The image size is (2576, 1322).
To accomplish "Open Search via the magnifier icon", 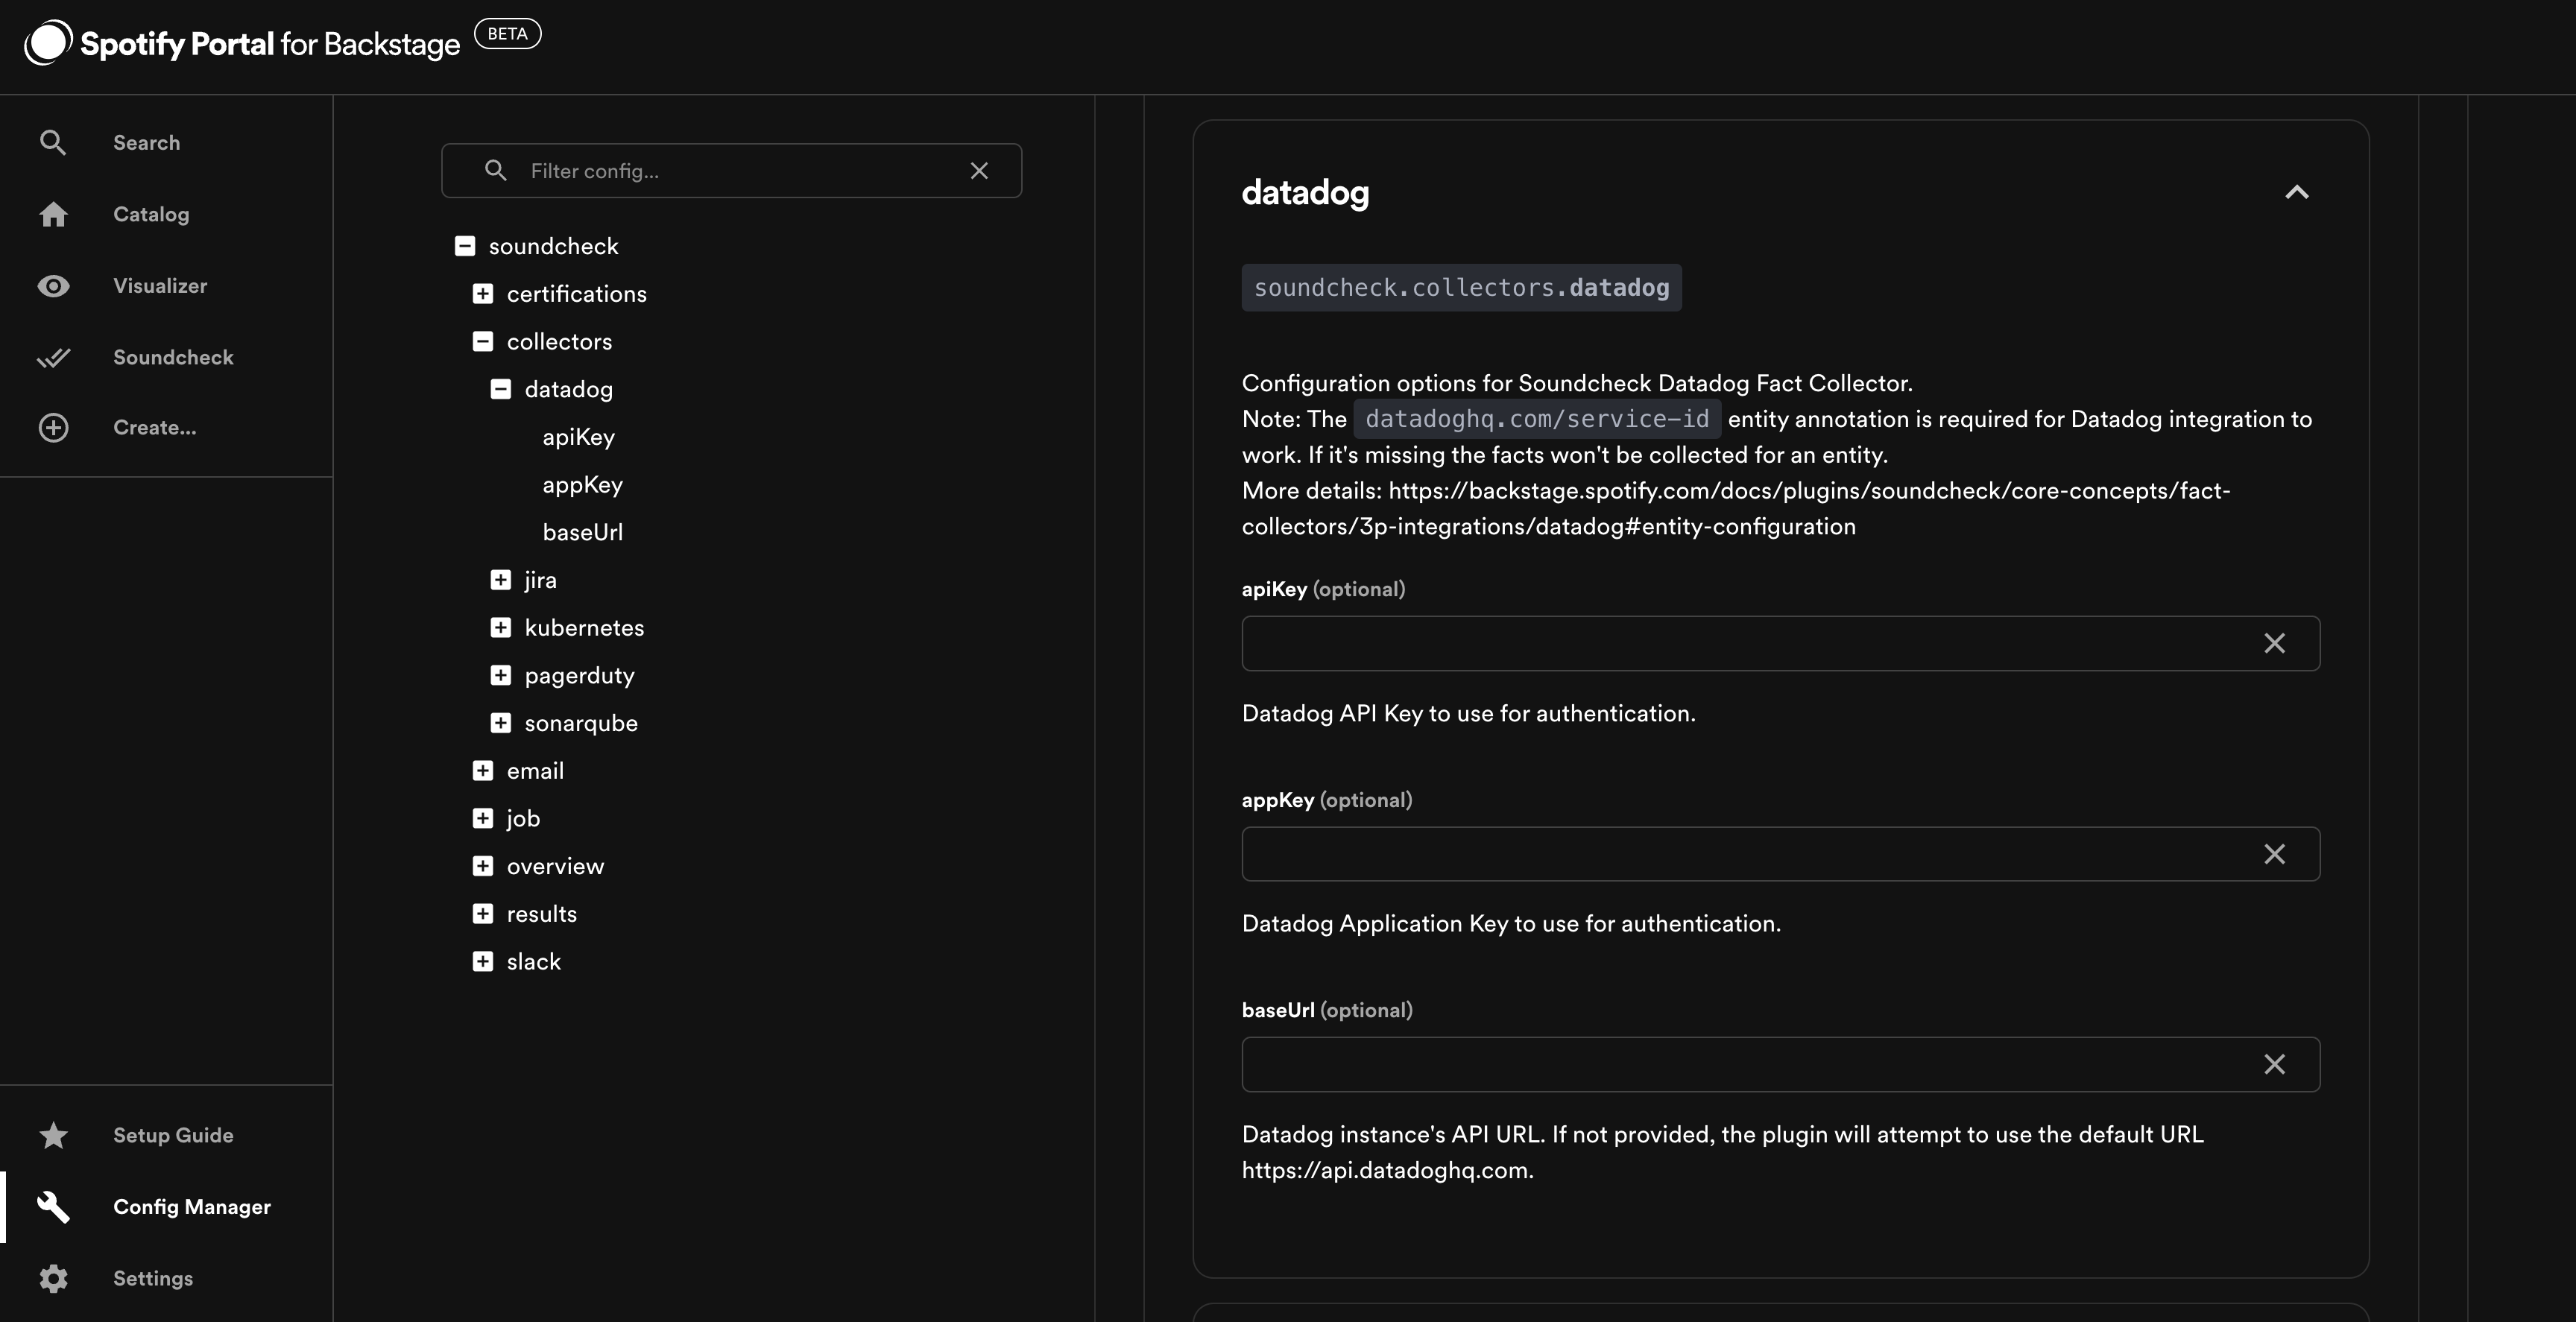I will (53, 143).
